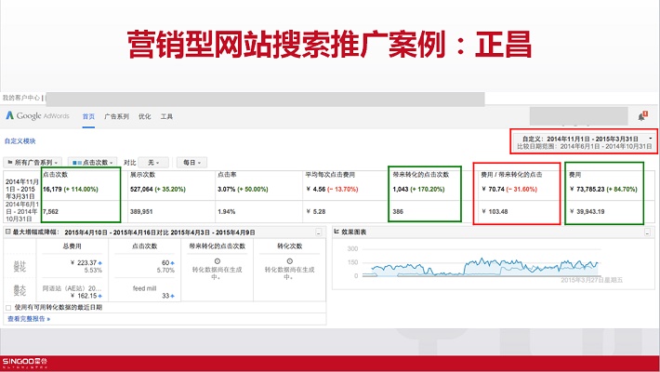Open the 工具 tab
660x372 pixels.
(166, 116)
